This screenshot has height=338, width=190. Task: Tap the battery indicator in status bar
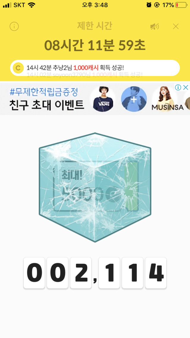181,5
